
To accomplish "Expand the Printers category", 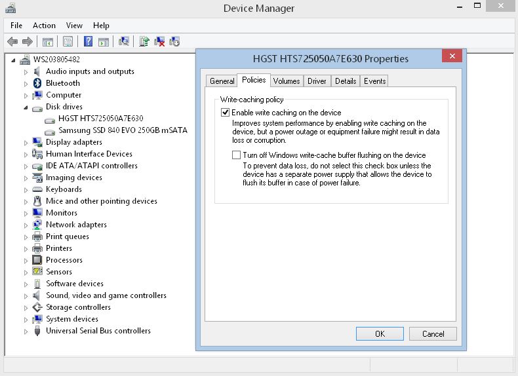I will 26,249.
